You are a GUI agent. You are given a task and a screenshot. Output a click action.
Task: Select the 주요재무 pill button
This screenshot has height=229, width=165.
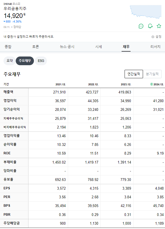click(x=25, y=61)
